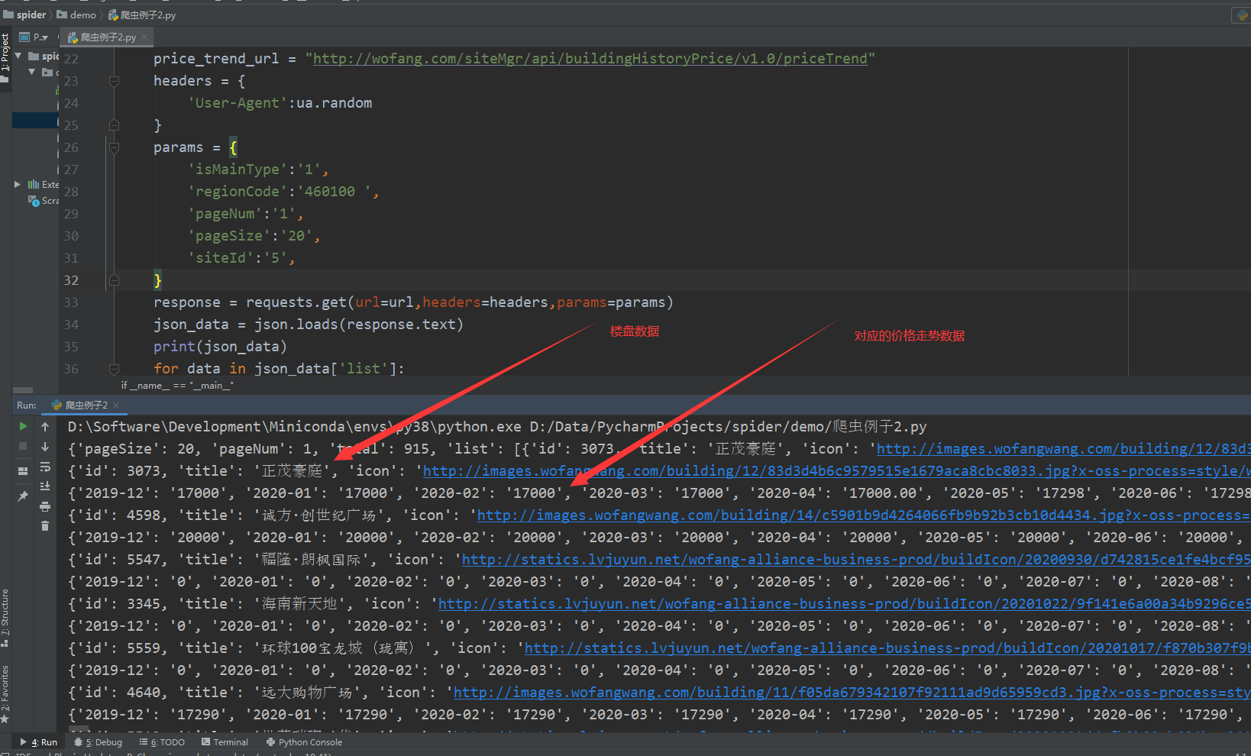Screen dimensions: 1251x756
Task: Pin the Run tab with pin icon
Action: (23, 496)
